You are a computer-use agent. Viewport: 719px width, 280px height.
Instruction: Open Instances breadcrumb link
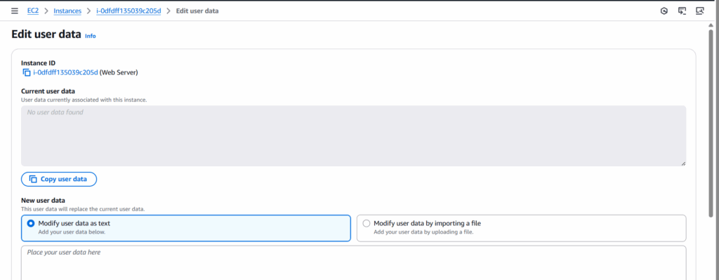pyautogui.click(x=67, y=11)
